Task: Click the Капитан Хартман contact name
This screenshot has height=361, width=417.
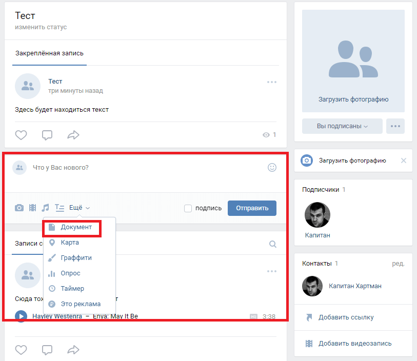Action: [x=355, y=286]
